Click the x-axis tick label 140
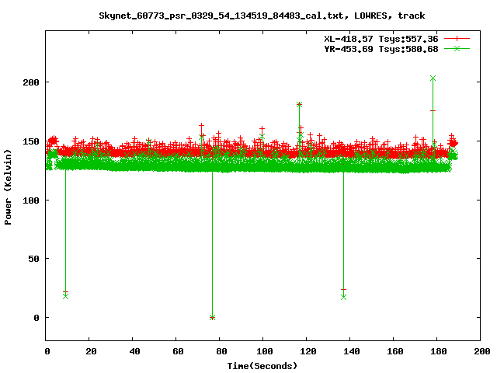 coord(352,351)
